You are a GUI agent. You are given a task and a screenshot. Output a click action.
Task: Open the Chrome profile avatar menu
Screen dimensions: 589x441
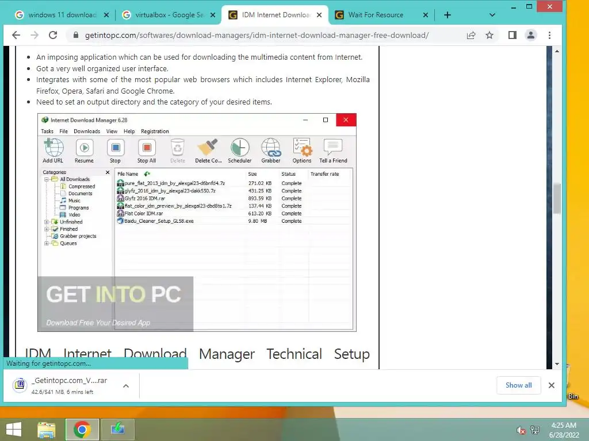[x=530, y=35]
